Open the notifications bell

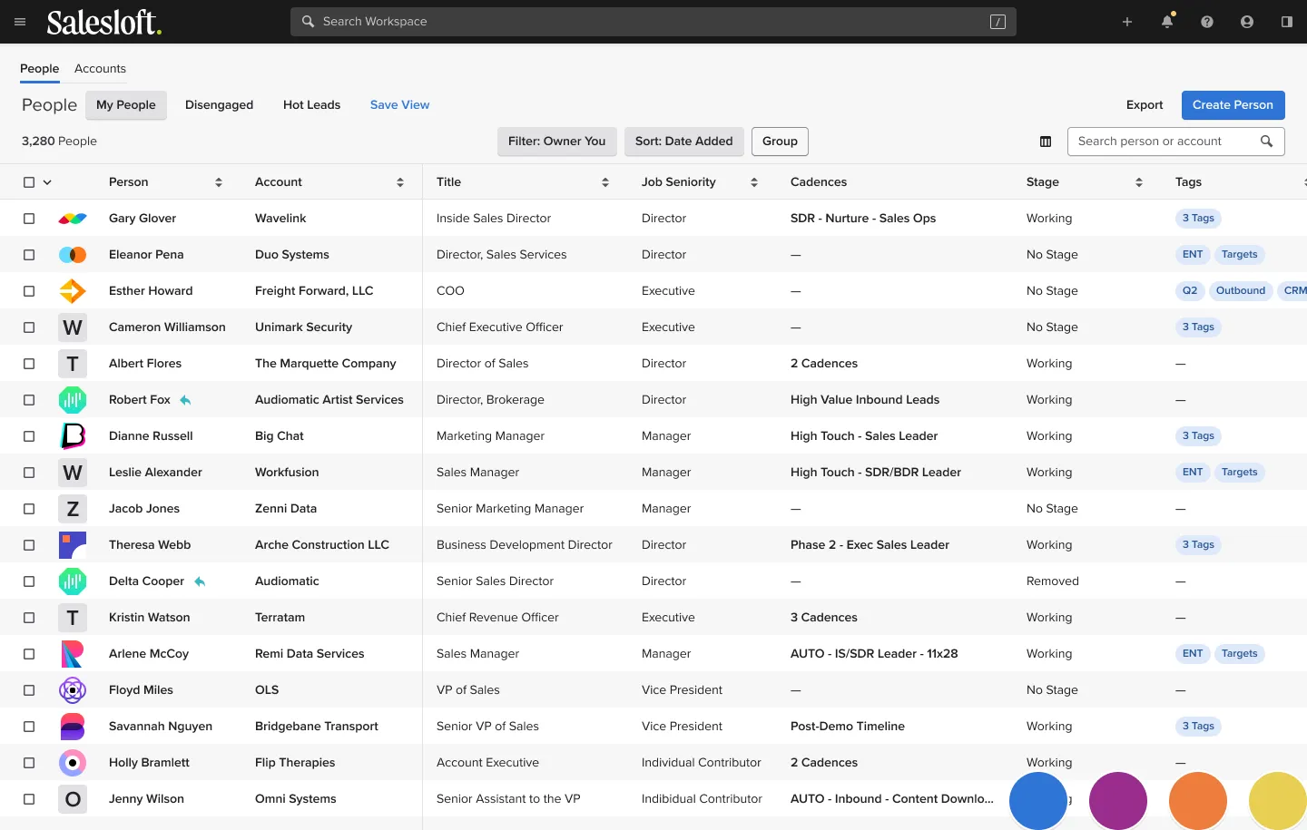pyautogui.click(x=1167, y=22)
